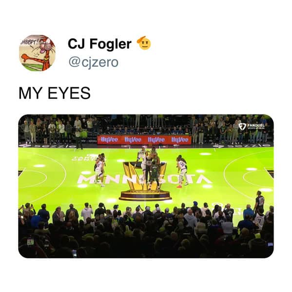This screenshot has height=292, width=292.
Task: Open the @cjzero handle link
Action: [94, 62]
